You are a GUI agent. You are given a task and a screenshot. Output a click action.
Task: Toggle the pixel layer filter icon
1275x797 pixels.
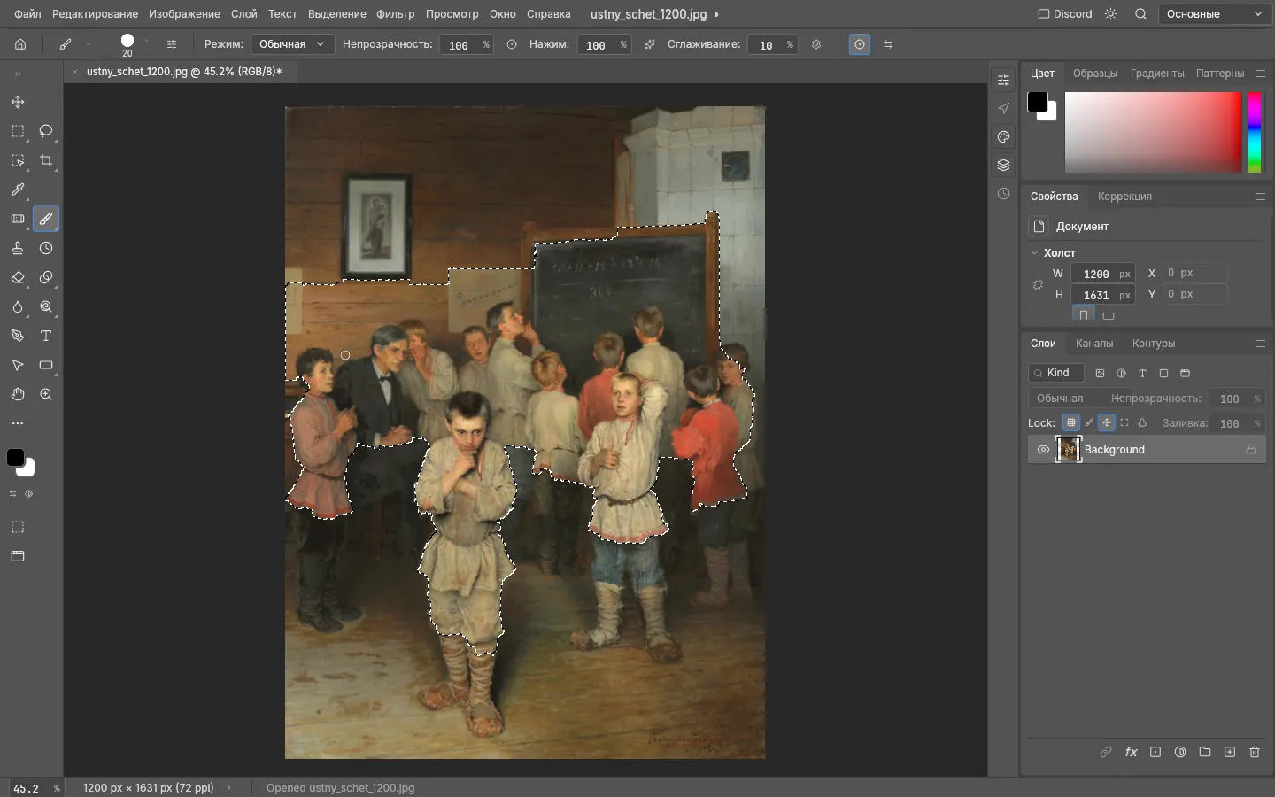point(1101,373)
